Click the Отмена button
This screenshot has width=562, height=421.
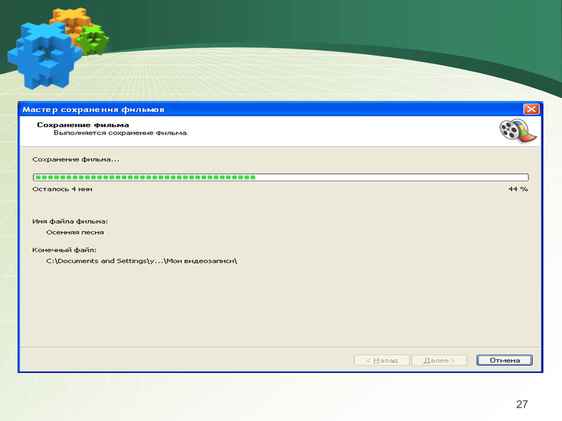(x=504, y=360)
